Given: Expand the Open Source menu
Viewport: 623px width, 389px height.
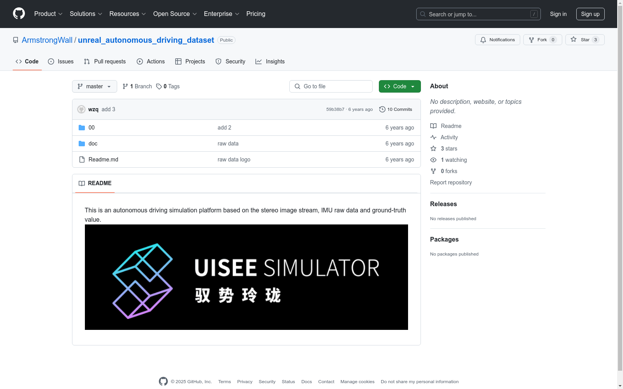Looking at the screenshot, I should pos(175,14).
